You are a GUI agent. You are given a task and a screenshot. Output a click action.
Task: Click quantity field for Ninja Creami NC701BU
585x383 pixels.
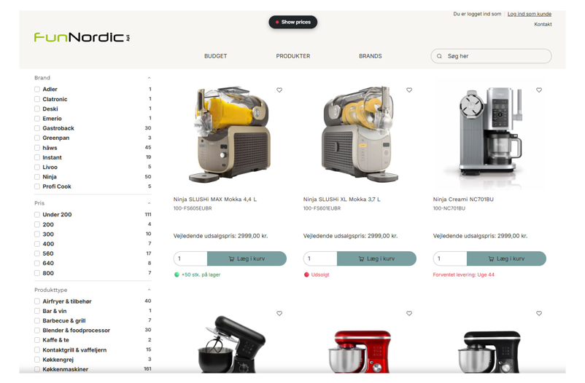[450, 258]
